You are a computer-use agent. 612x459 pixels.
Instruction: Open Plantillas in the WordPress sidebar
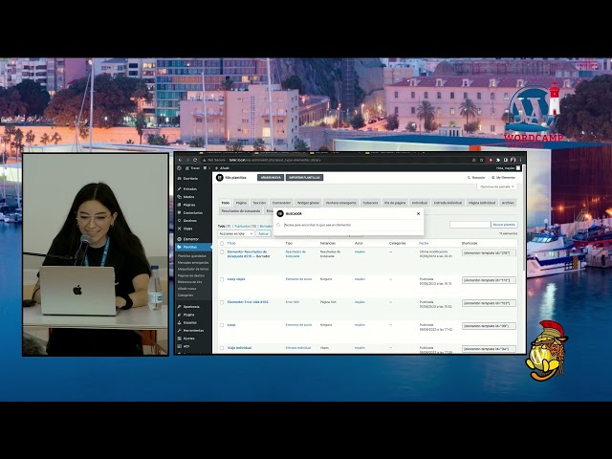pos(193,248)
